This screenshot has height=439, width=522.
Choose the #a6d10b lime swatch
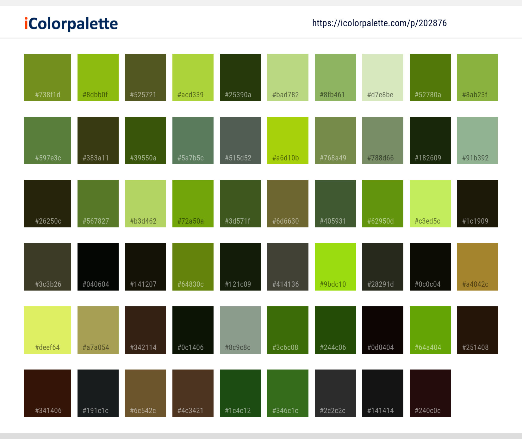[288, 141]
